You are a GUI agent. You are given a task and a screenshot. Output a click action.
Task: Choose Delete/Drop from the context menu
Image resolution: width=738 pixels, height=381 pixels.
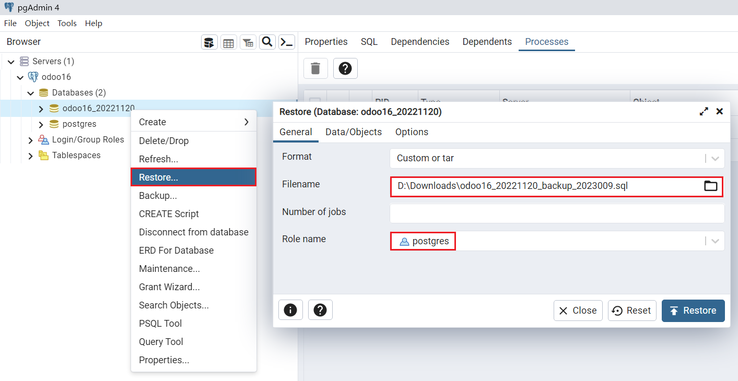[x=194, y=141]
